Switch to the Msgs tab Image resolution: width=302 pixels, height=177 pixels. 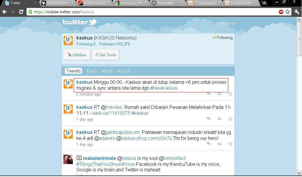[107, 71]
